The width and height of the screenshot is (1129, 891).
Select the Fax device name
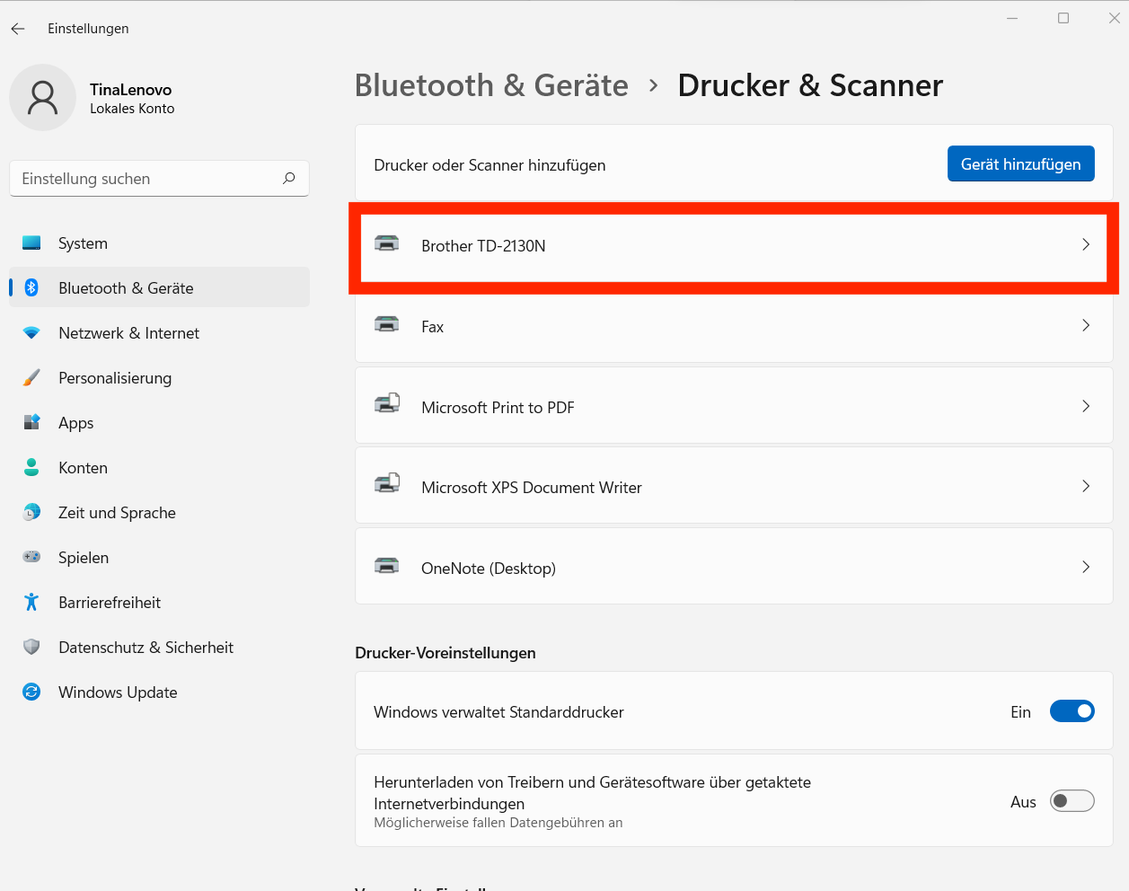tap(432, 327)
